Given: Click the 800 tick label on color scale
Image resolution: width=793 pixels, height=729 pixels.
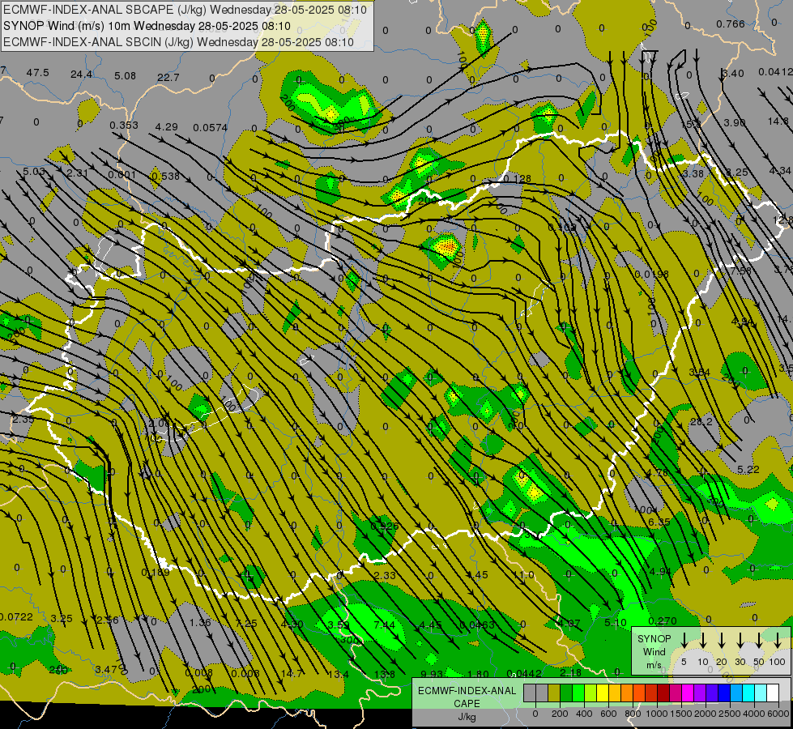Looking at the screenshot, I should point(633,714).
